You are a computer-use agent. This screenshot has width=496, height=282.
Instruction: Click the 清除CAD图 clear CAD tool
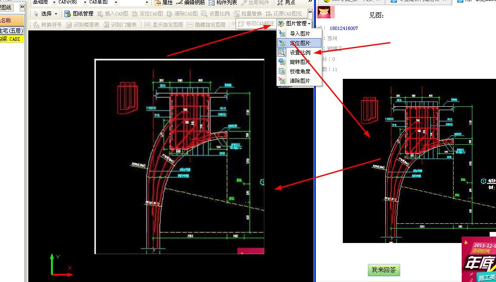182,14
